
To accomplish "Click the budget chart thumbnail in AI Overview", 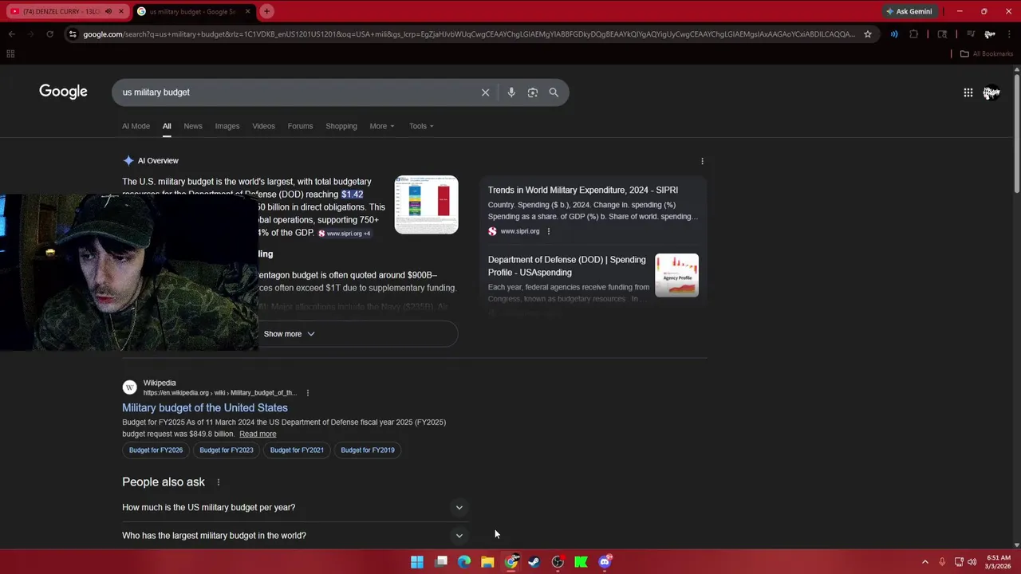I will tap(427, 205).
